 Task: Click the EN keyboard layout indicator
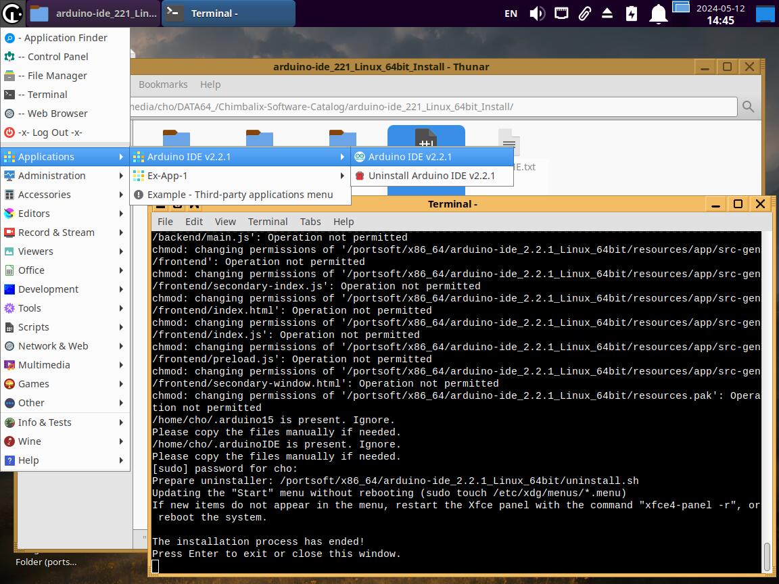coord(511,14)
